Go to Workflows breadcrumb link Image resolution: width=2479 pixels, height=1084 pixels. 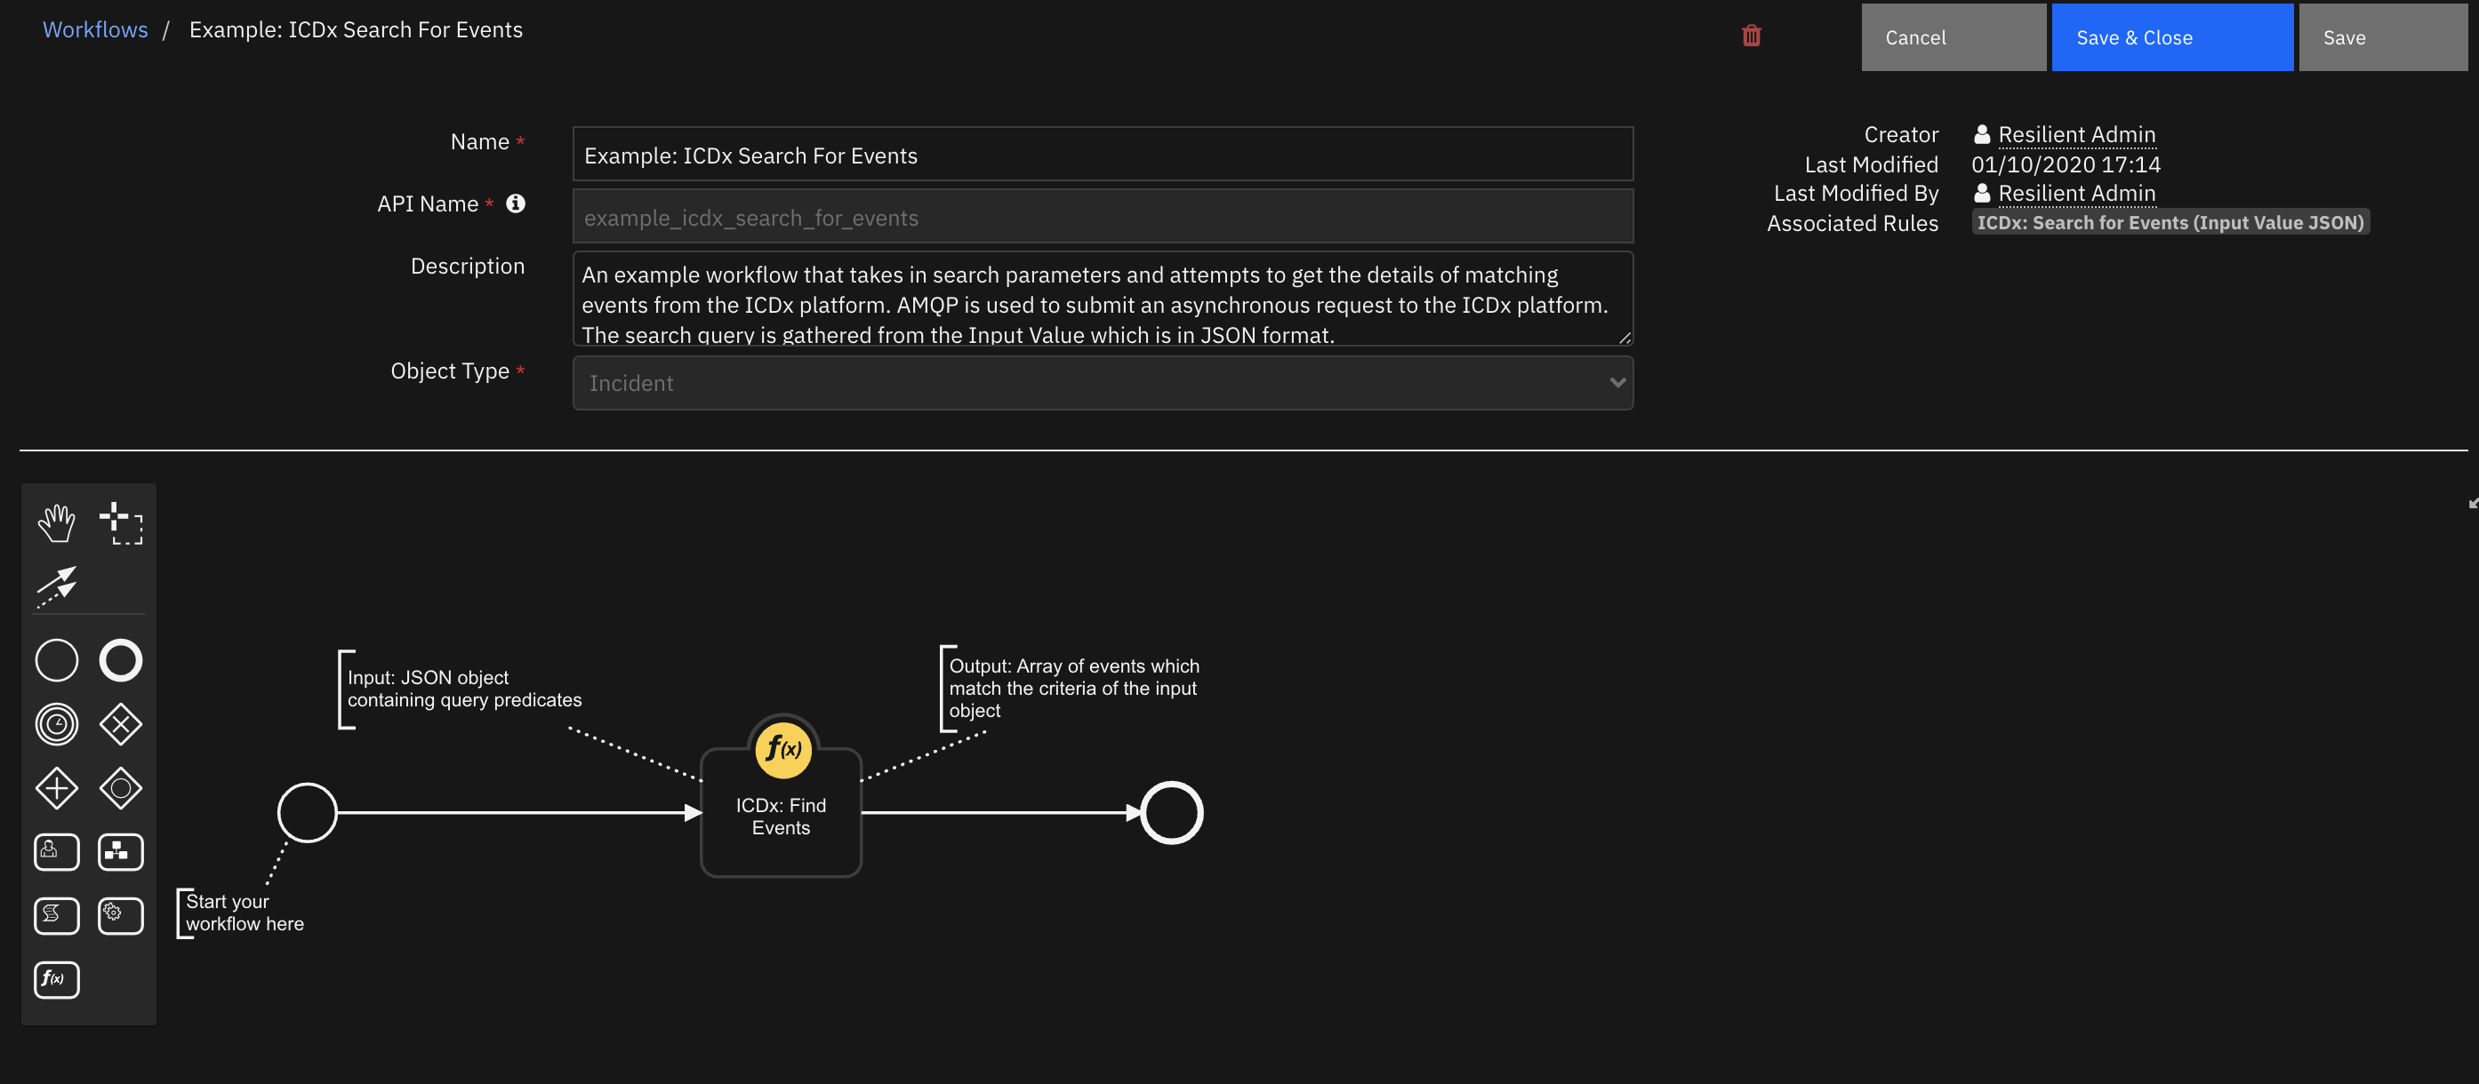(x=95, y=30)
